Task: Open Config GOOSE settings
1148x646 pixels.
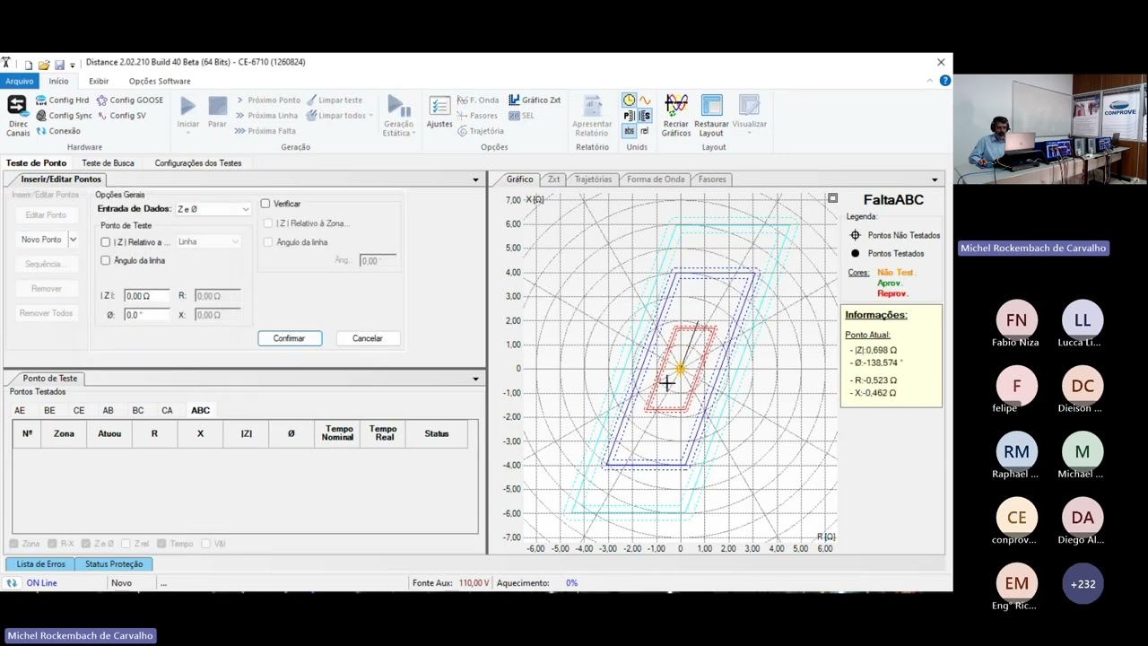Action: pos(129,100)
